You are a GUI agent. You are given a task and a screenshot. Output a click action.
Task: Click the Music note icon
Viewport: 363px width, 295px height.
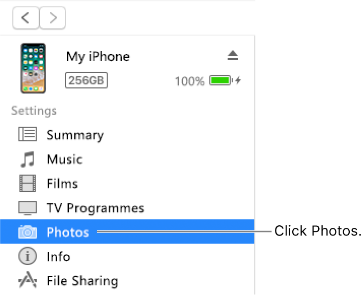pyautogui.click(x=27, y=159)
